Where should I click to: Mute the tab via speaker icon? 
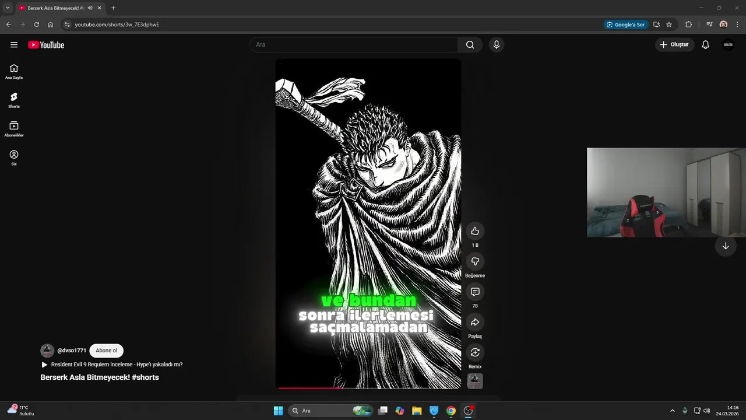coord(90,8)
